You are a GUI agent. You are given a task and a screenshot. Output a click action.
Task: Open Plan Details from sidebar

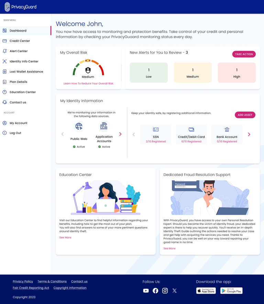[x=25, y=82]
